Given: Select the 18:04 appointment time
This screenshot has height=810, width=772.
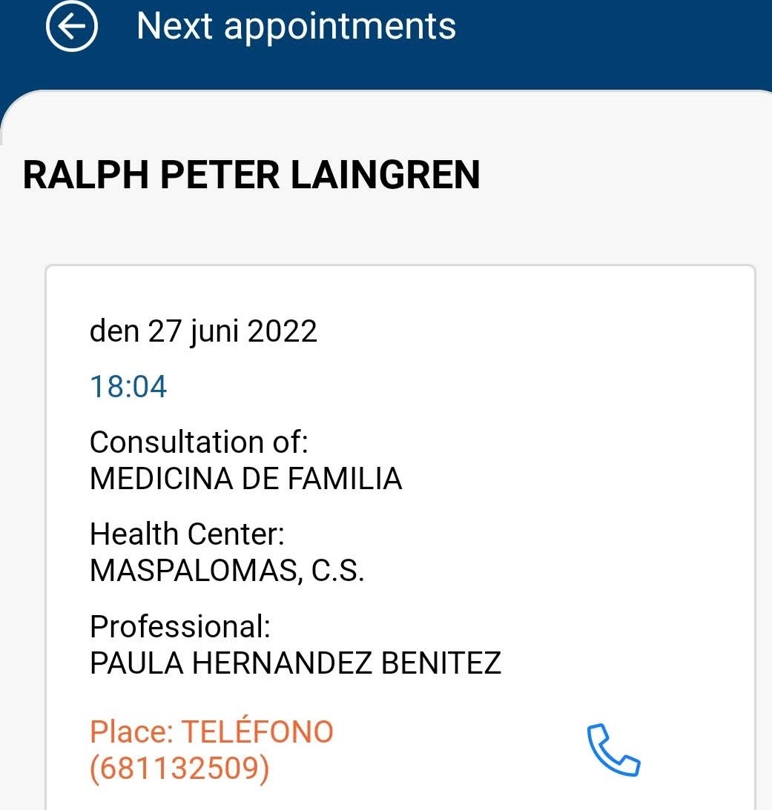Looking at the screenshot, I should click(128, 387).
